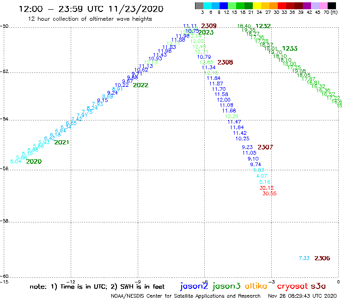Click the dark red time label '2306'
The height and width of the screenshot is (300, 342).
point(322,258)
